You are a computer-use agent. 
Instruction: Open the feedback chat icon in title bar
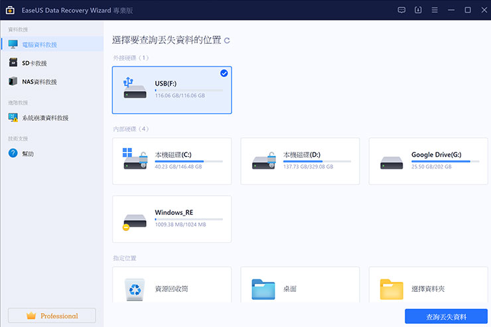401,10
